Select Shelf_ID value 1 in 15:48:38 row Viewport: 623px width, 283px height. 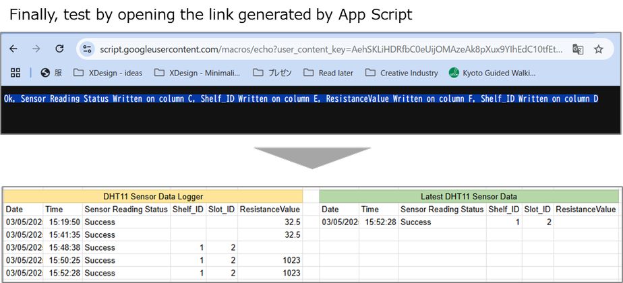pos(188,247)
